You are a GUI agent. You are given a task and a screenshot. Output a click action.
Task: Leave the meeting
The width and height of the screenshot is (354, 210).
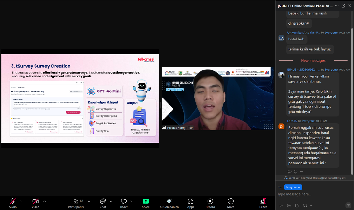coord(263,203)
